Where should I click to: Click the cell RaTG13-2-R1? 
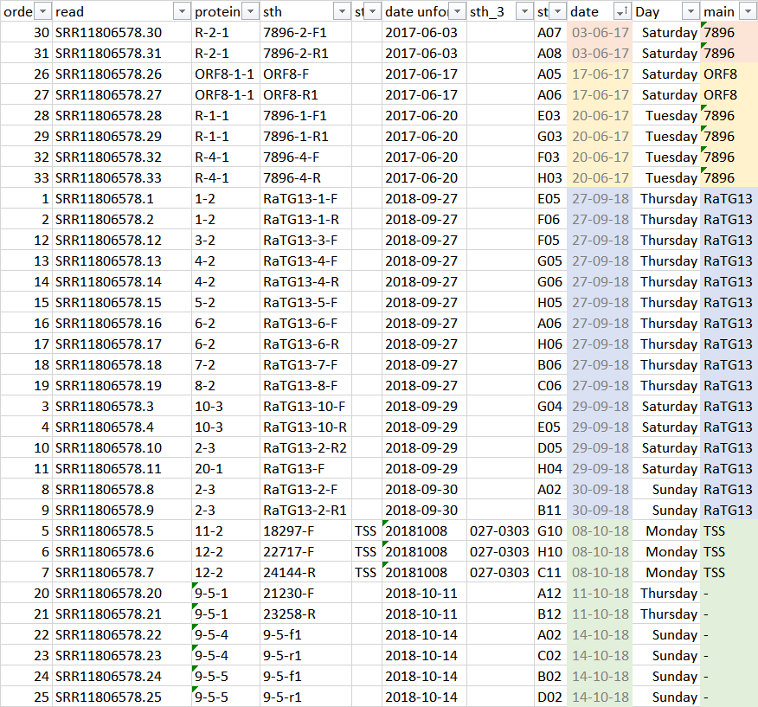click(x=305, y=511)
